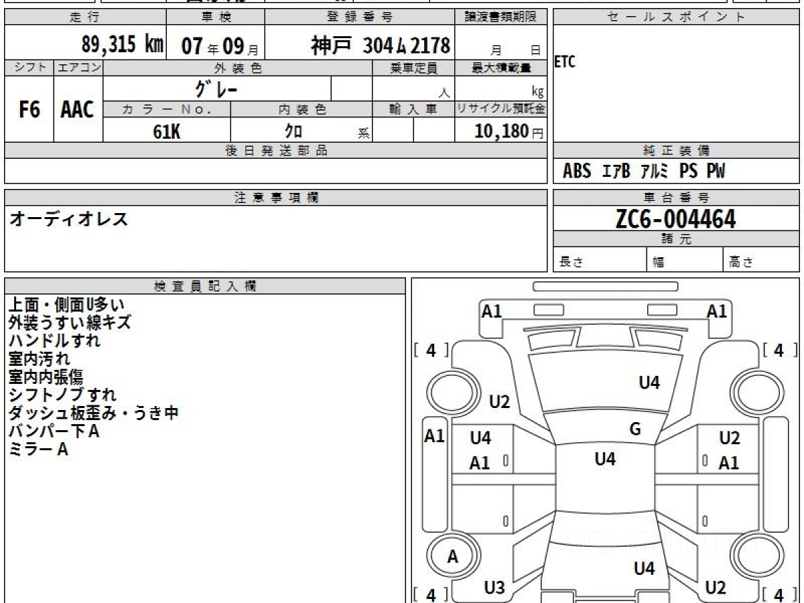Click the color code 61K
804x603 pixels.
(x=166, y=131)
